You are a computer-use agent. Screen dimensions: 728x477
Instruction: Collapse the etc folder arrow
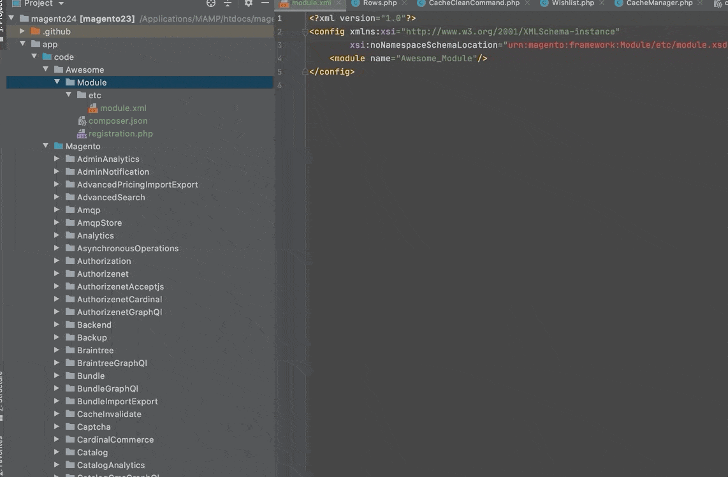pyautogui.click(x=68, y=95)
